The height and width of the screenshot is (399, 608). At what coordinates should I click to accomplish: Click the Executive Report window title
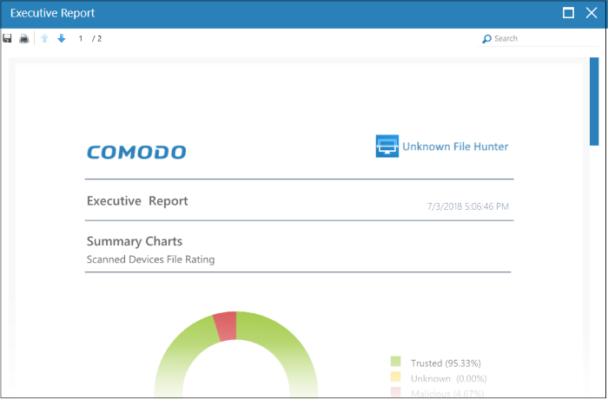(52, 13)
